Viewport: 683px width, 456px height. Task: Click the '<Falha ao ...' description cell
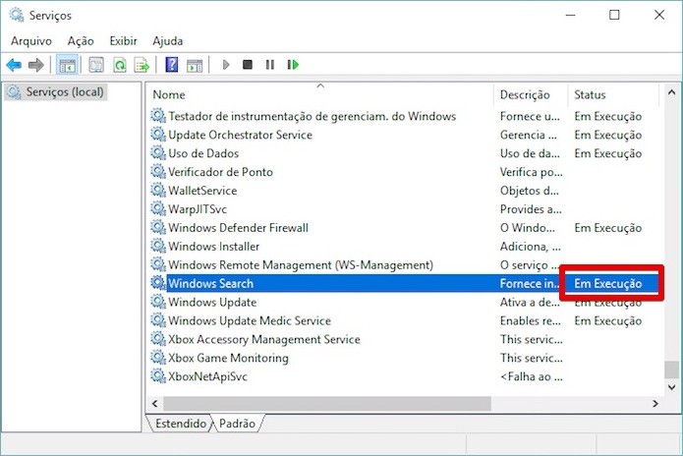click(531, 376)
